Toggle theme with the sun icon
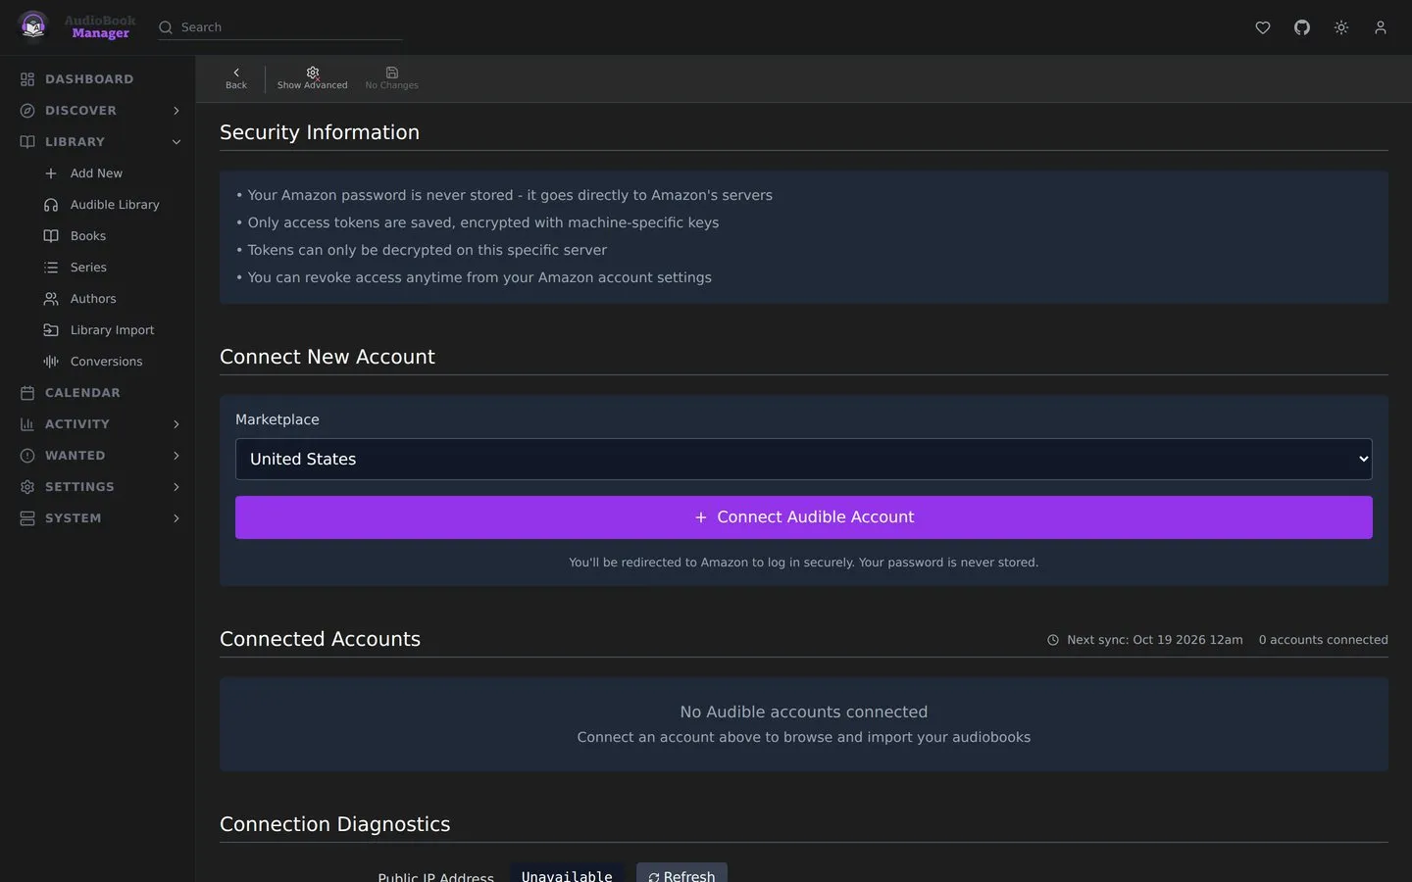The height and width of the screenshot is (882, 1412). point(1341,27)
